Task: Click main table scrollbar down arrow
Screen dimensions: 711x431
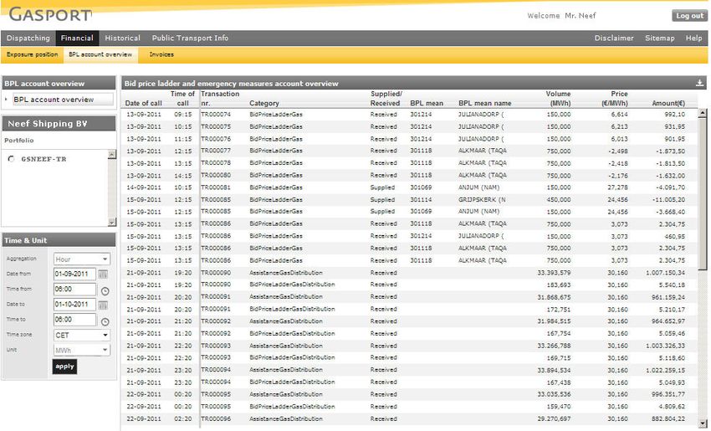Action: click(703, 423)
